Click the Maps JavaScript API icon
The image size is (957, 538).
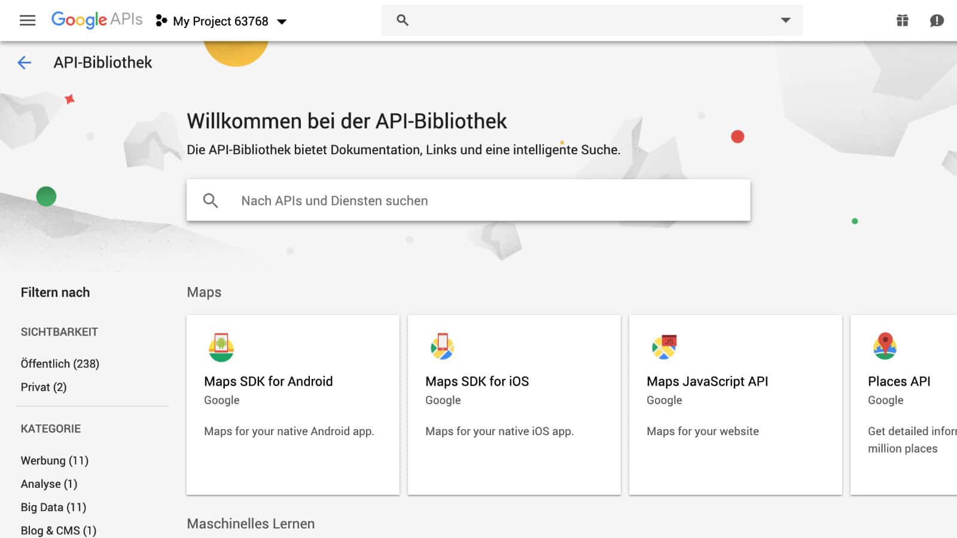pos(664,347)
